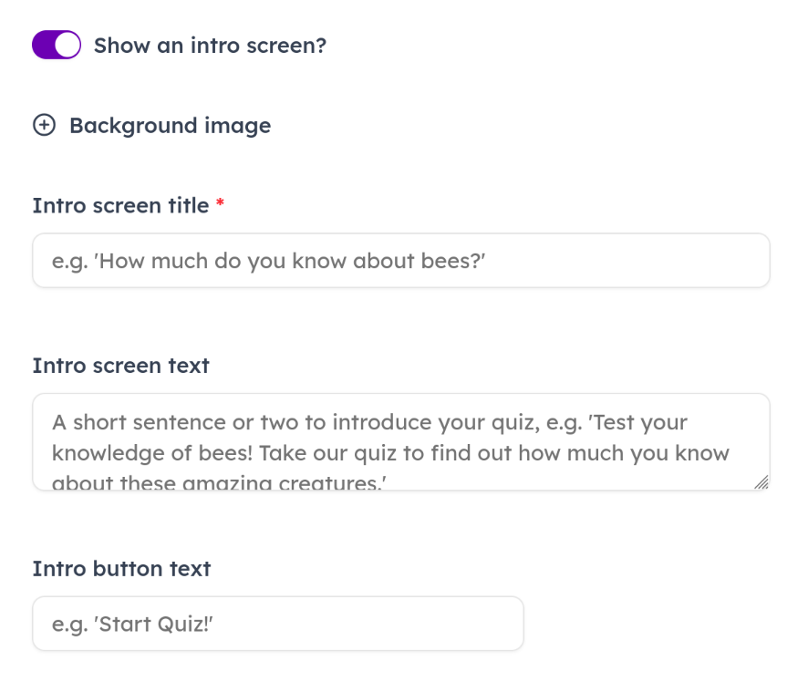Screen dimensions: 808x682
Task: Click the textarea resize handle in its corner
Action: pos(761,483)
